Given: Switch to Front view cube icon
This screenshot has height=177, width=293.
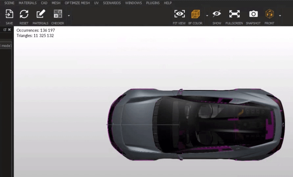Looking at the screenshot, I should click(269, 14).
